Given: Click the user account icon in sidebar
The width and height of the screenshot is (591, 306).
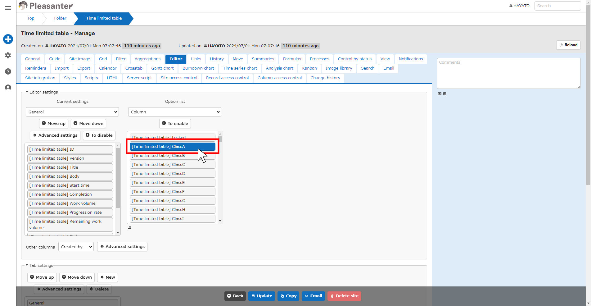Looking at the screenshot, I should (8, 88).
